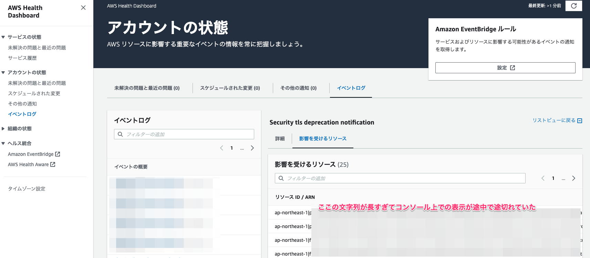Focus the イベントログ filter input field
The width and height of the screenshot is (590, 258).
click(184, 134)
